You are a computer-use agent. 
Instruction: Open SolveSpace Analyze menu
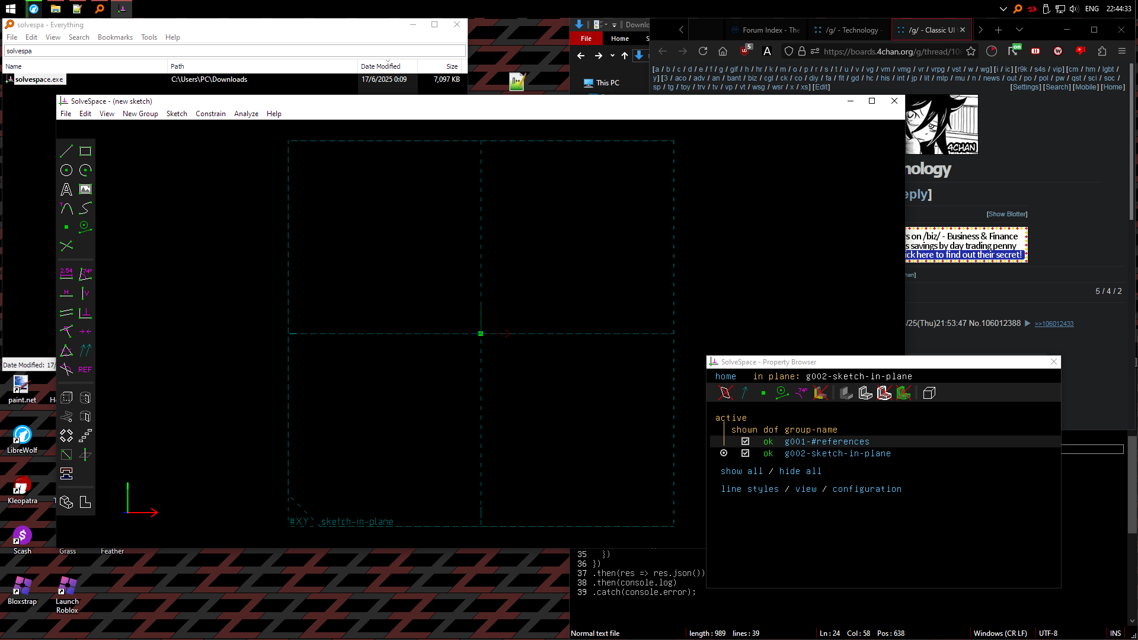[246, 114]
